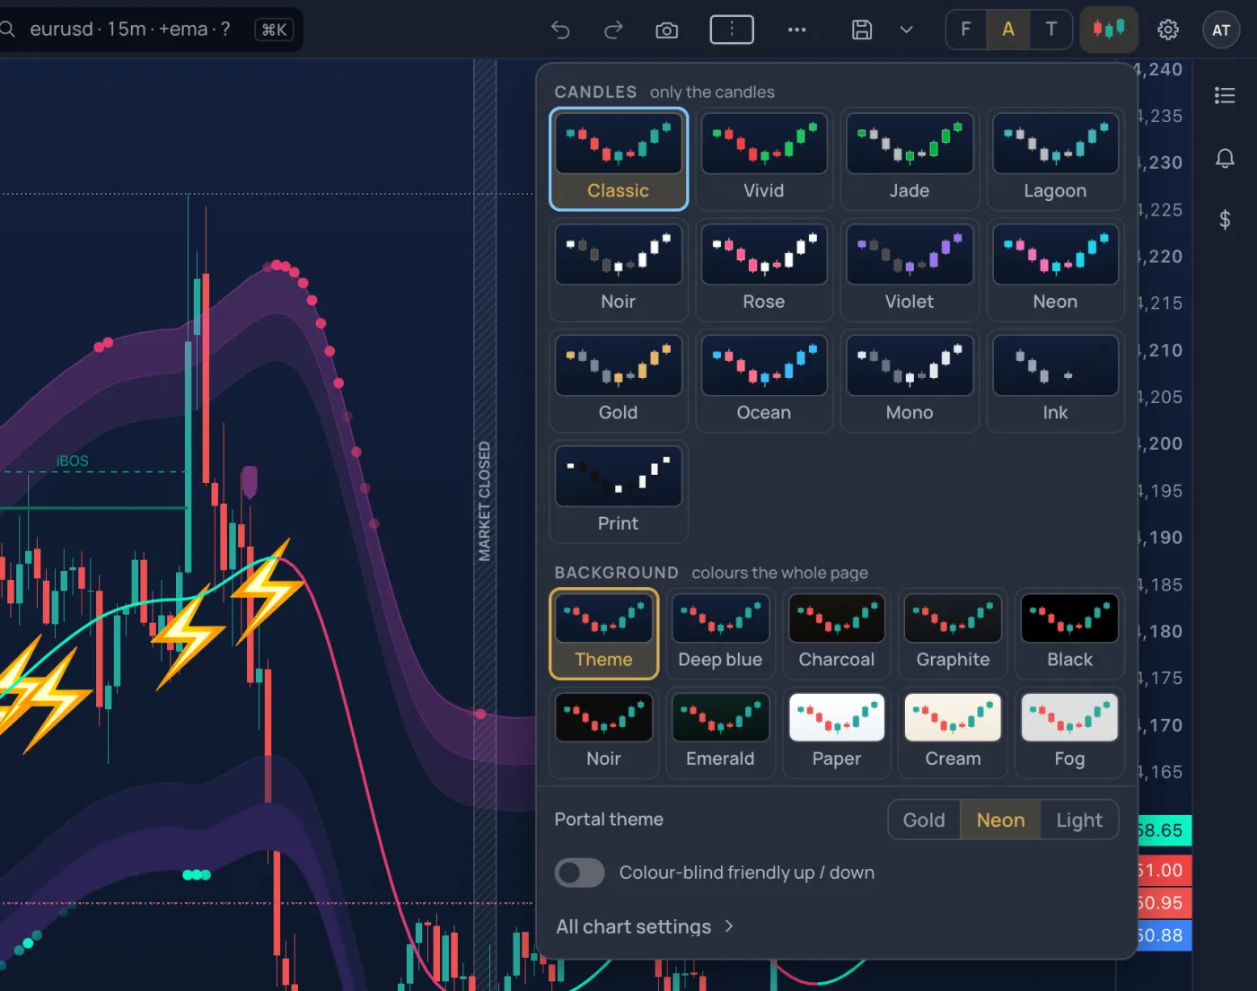Select the F mode tab

pyautogui.click(x=966, y=30)
